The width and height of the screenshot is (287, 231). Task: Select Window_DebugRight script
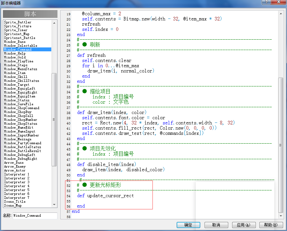point(20,159)
